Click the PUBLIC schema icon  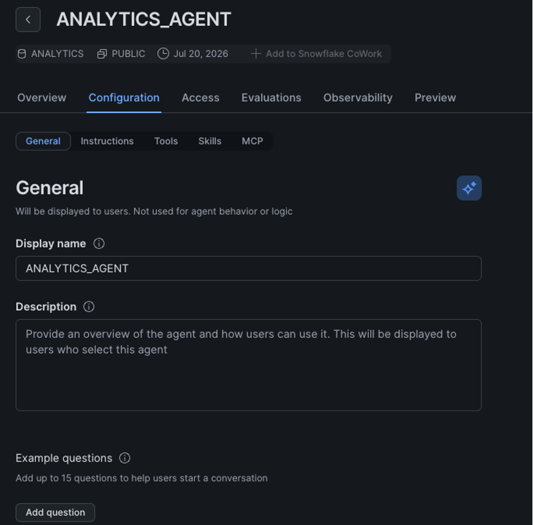(x=102, y=54)
